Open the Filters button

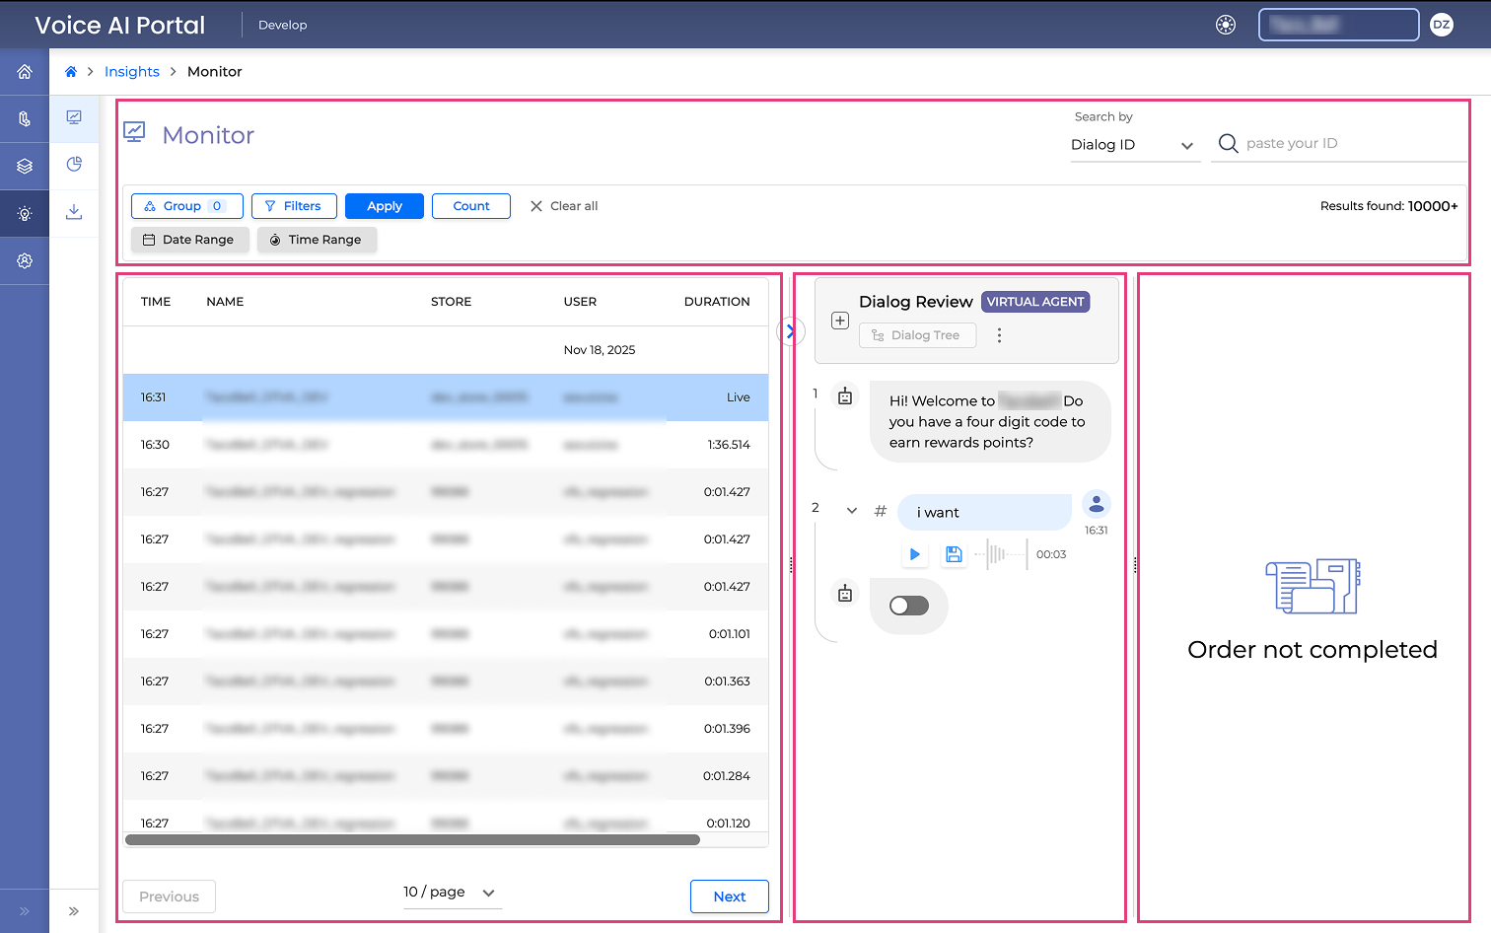(x=294, y=206)
